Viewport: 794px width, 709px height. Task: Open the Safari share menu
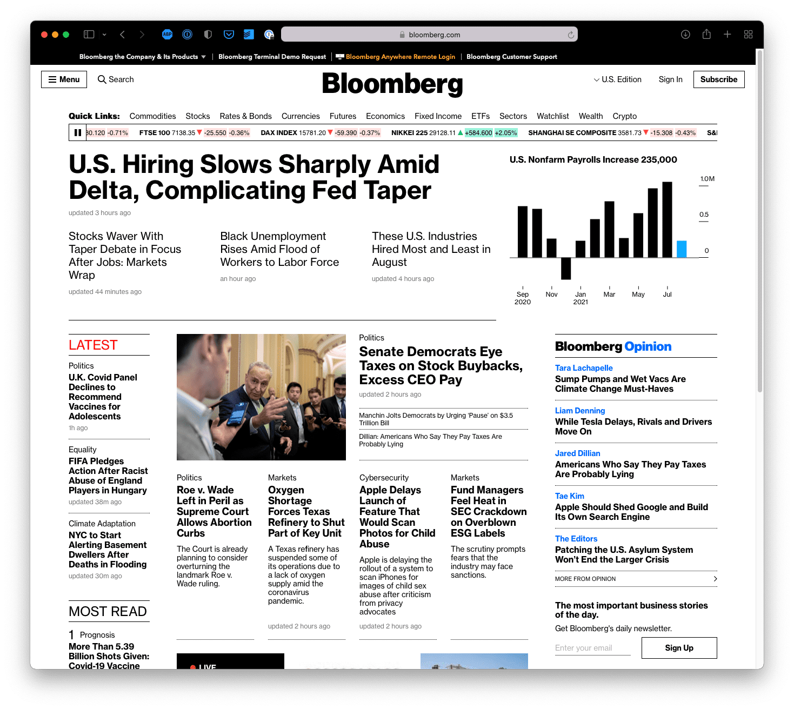click(706, 34)
